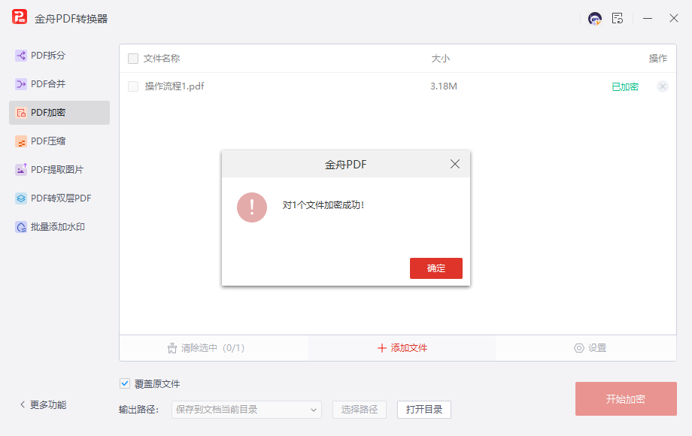Switch to PDF合并 in the sidebar

(59, 83)
